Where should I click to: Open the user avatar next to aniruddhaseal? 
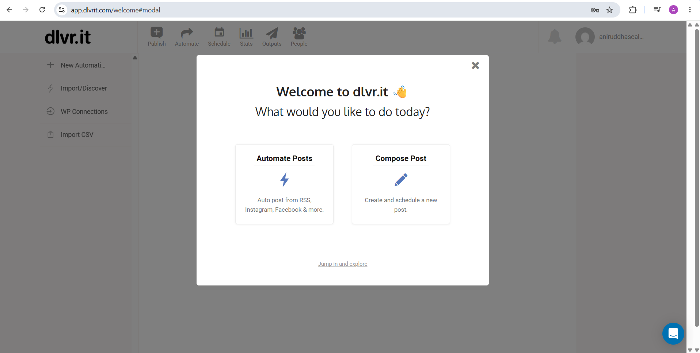(585, 37)
